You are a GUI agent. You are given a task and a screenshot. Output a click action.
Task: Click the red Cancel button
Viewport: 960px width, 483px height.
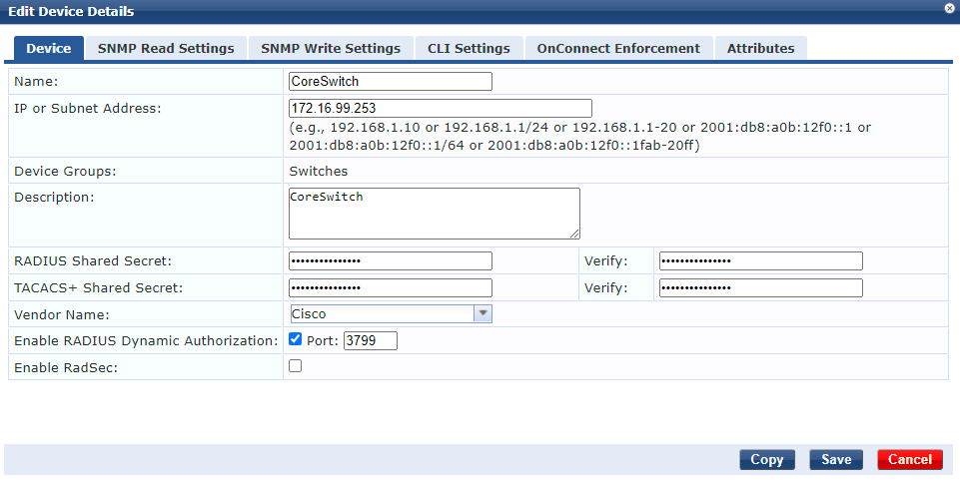tap(910, 460)
